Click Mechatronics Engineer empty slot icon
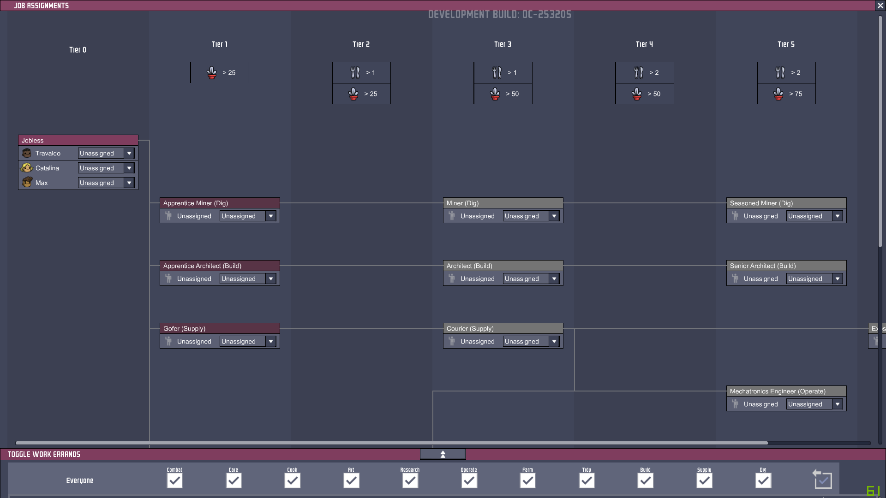This screenshot has width=886, height=498. point(735,404)
